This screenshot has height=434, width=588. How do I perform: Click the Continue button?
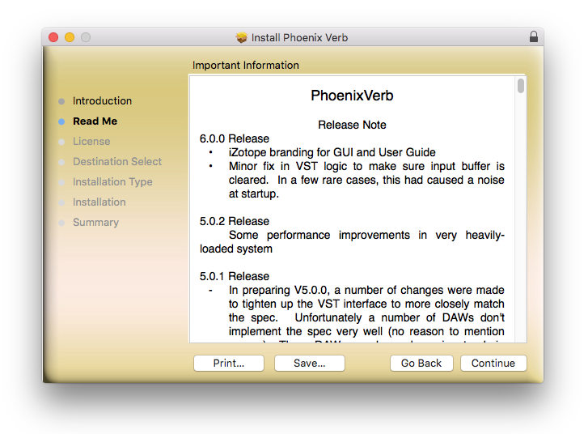pyautogui.click(x=493, y=363)
